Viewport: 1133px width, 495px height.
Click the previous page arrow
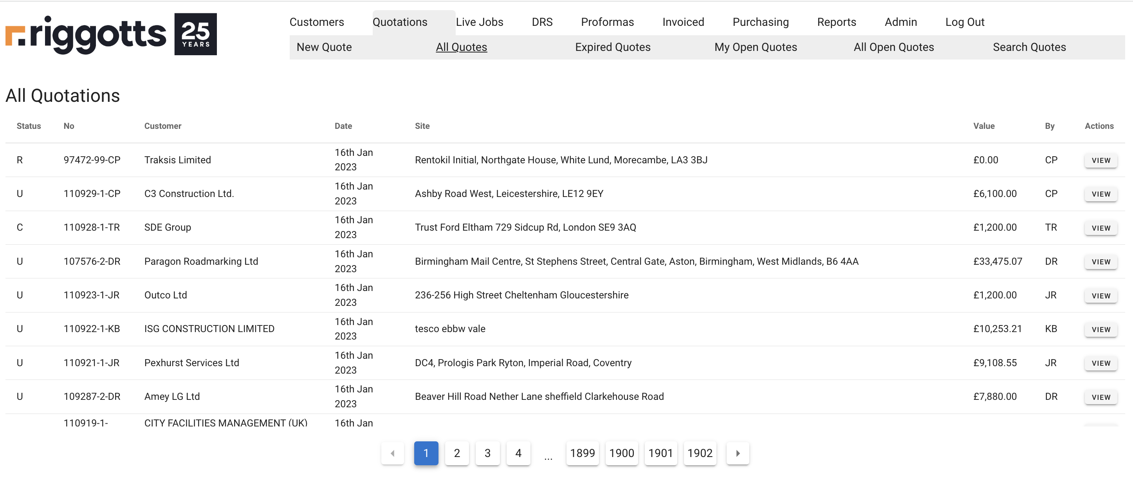[x=392, y=453]
